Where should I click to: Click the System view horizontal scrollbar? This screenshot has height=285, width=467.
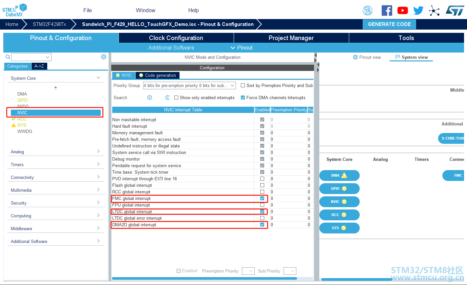[357, 279]
